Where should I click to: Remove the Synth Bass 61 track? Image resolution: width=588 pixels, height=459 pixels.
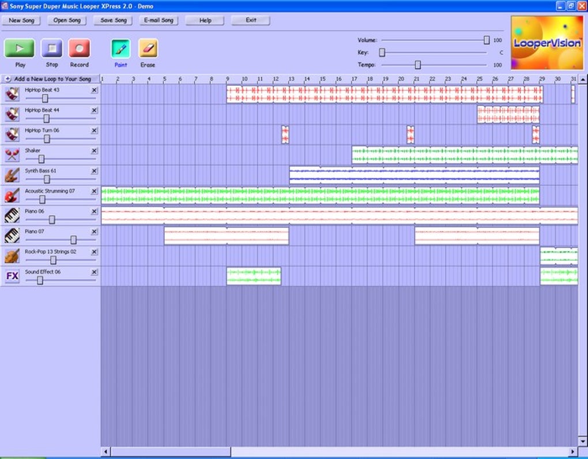[95, 171]
